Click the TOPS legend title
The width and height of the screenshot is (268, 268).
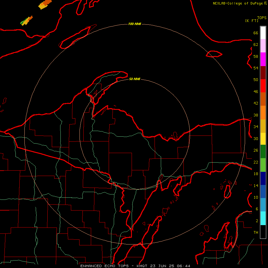click(262, 18)
